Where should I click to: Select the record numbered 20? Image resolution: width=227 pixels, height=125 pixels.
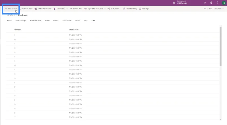112,87
